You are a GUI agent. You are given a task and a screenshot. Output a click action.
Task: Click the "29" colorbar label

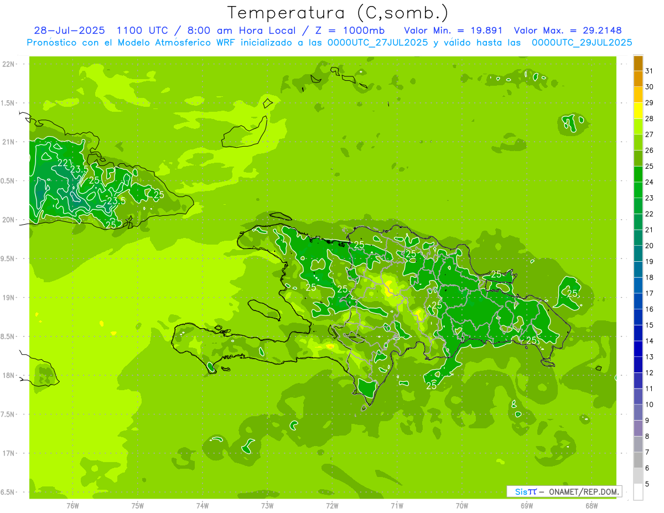[649, 103]
